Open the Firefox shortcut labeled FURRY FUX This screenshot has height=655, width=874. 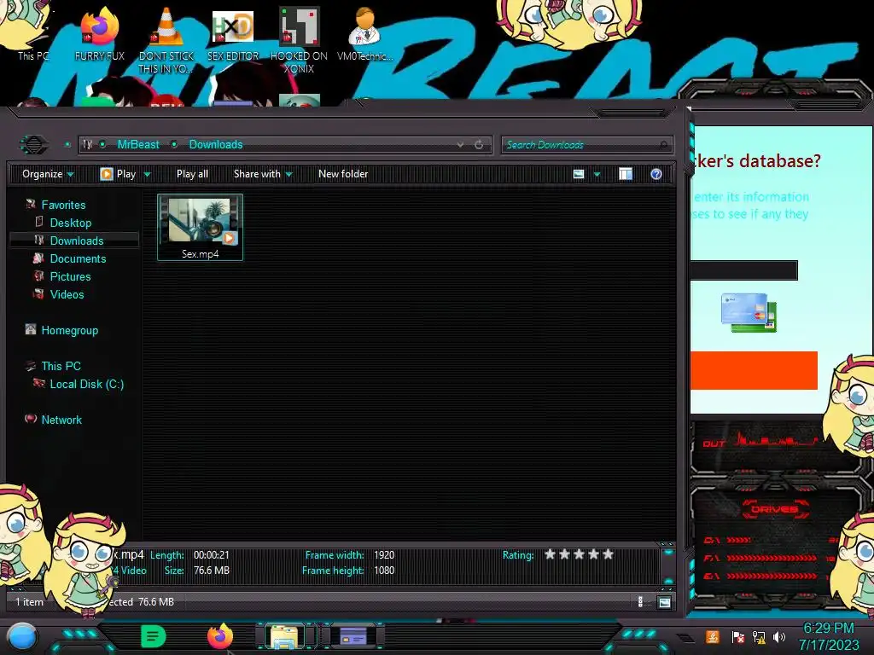click(99, 34)
